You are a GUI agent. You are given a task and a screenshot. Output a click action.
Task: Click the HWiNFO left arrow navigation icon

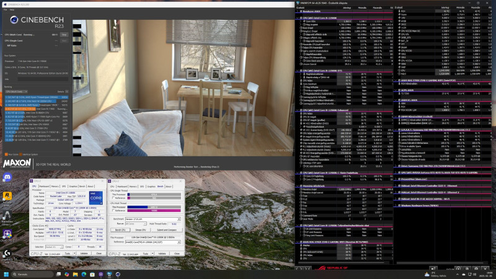pyautogui.click(x=298, y=268)
